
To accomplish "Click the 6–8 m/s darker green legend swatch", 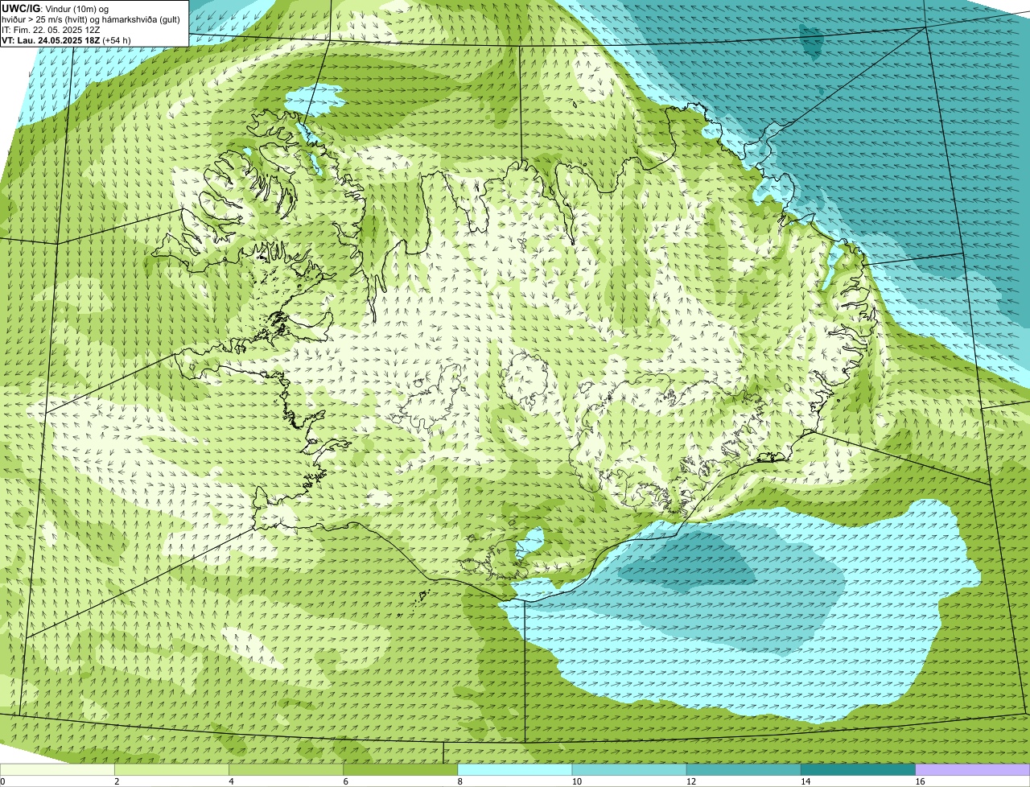I will (401, 770).
